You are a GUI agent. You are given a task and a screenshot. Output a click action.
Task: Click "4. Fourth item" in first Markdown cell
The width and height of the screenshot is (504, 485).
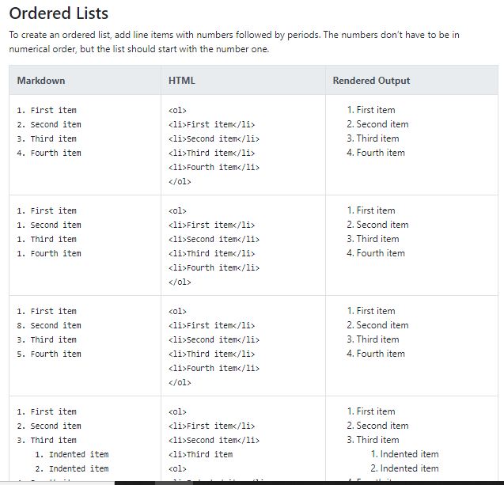[x=49, y=153]
